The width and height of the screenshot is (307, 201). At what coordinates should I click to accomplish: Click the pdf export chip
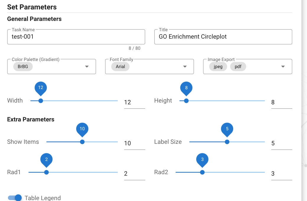[238, 67]
